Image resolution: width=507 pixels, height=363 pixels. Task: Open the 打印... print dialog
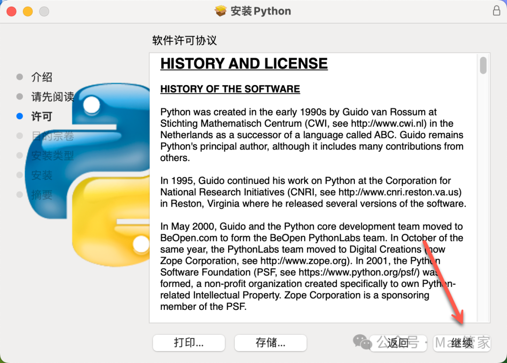tap(189, 343)
